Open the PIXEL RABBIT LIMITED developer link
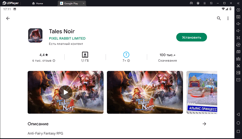The width and height of the screenshot is (242, 139). (x=67, y=38)
